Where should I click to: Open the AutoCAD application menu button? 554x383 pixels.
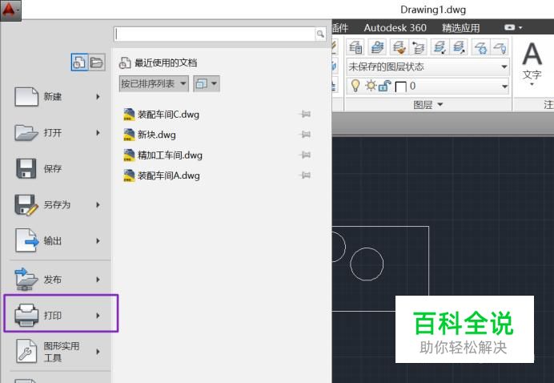click(x=10, y=10)
